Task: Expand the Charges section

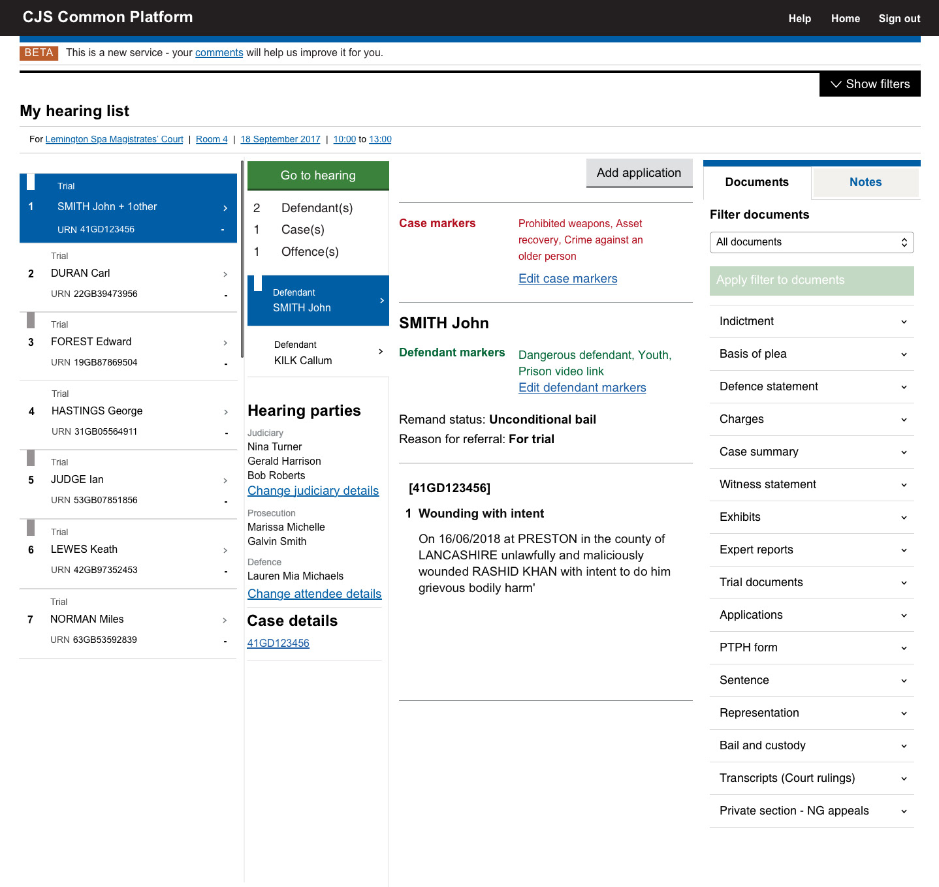Action: point(812,419)
